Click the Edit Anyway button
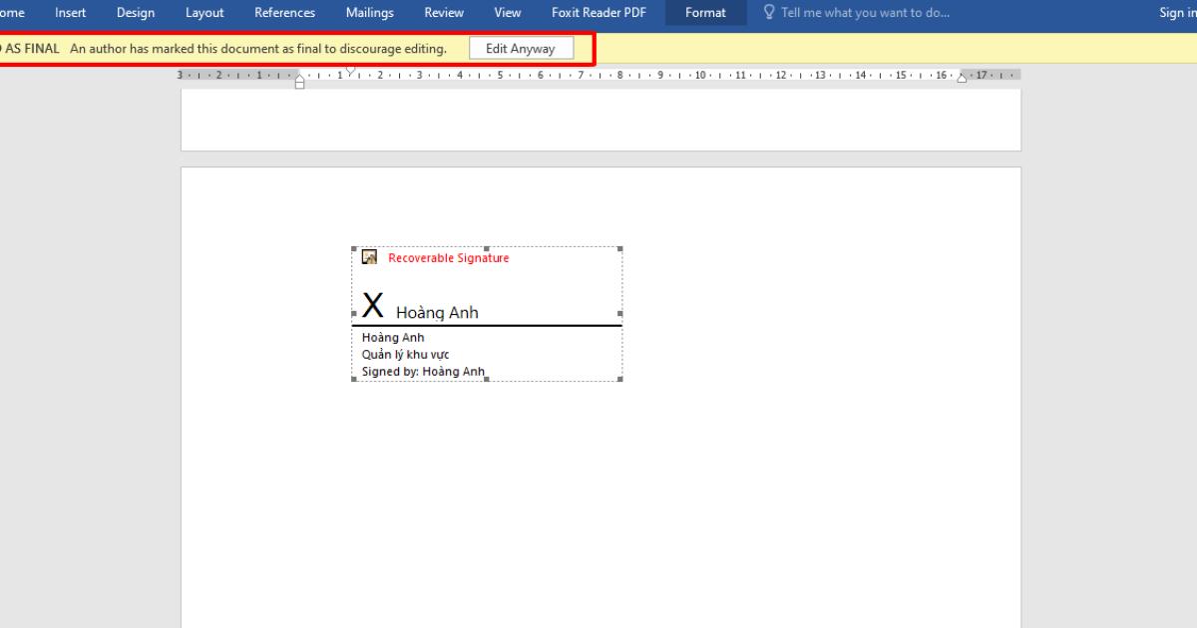 [521, 49]
